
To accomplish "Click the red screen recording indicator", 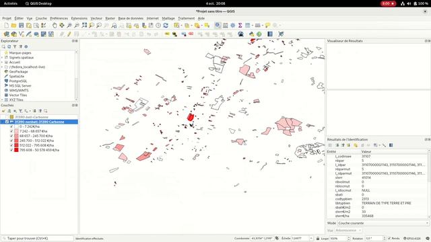I will click(x=388, y=3).
